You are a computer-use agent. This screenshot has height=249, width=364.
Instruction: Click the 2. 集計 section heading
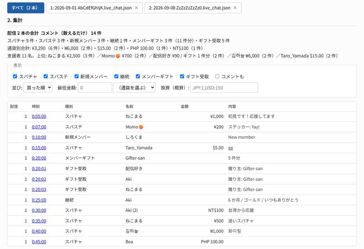(x=15, y=20)
